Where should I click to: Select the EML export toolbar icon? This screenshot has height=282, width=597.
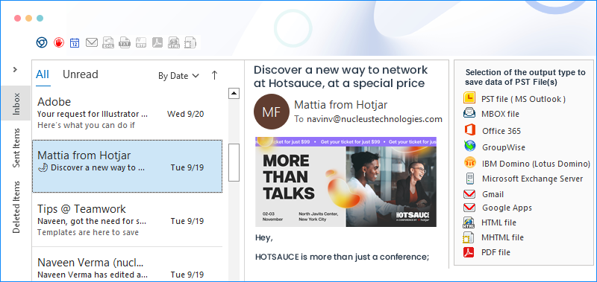tap(108, 42)
